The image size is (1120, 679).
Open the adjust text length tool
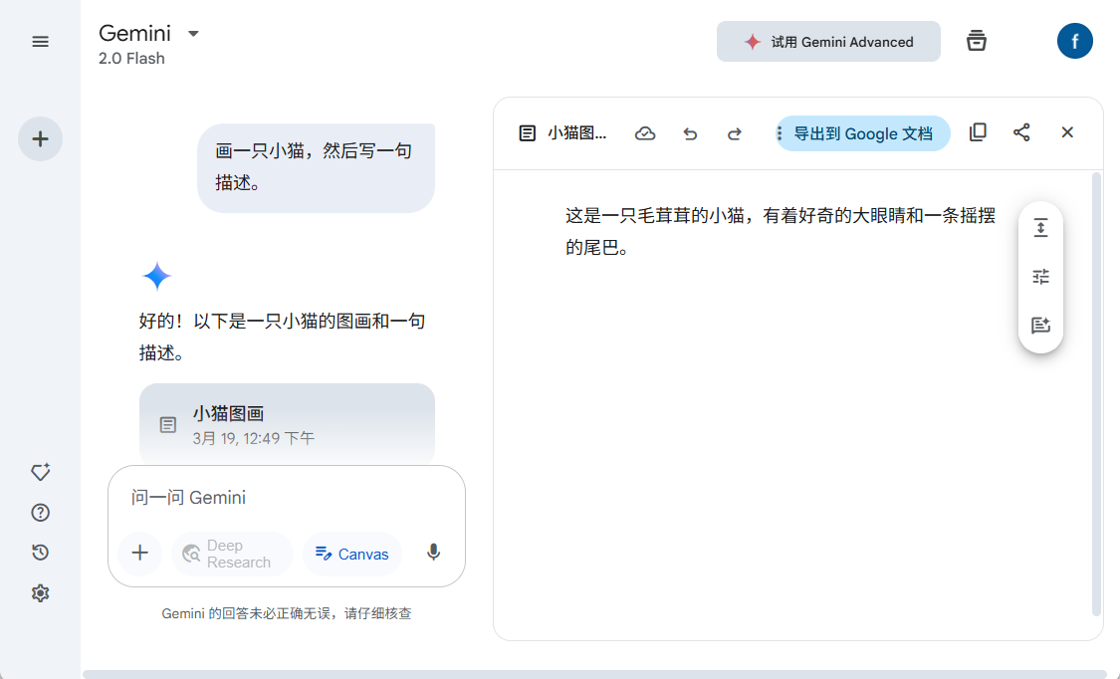pyautogui.click(x=1040, y=227)
